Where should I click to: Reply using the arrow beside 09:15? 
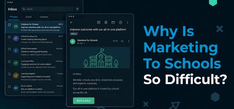(122, 41)
